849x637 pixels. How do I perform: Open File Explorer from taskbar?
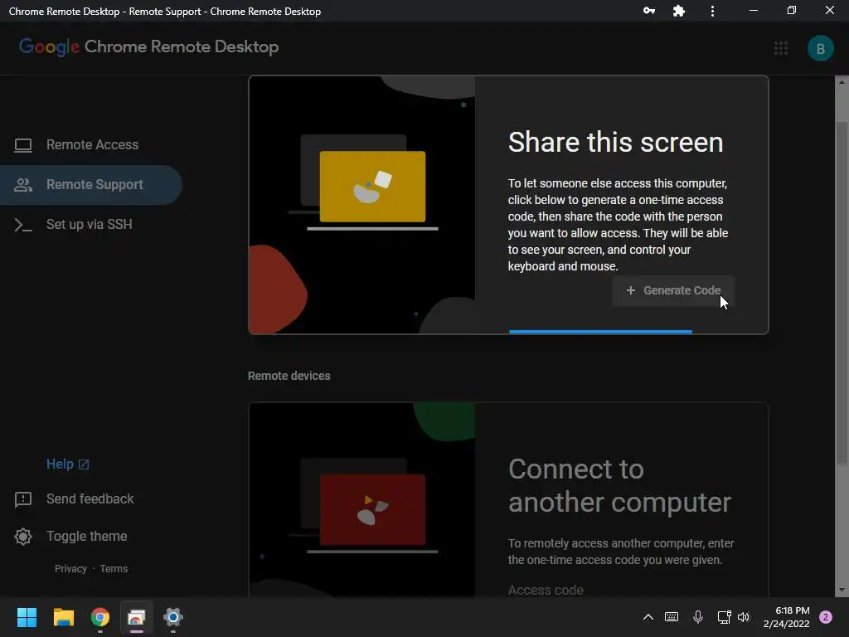63,617
